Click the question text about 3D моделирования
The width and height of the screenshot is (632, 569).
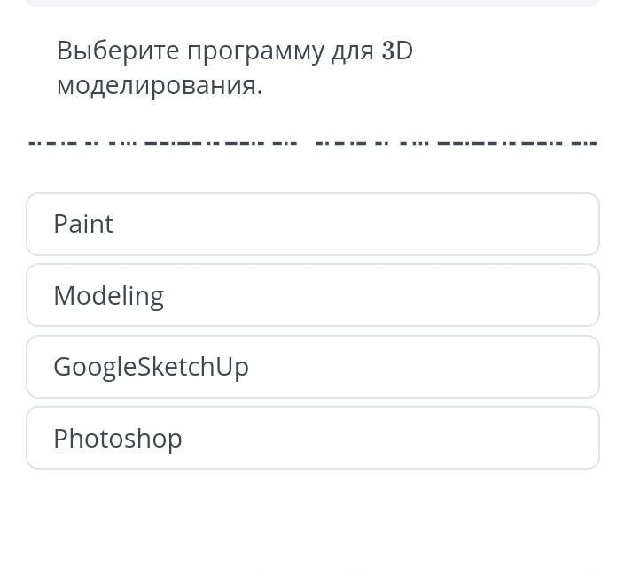click(235, 67)
